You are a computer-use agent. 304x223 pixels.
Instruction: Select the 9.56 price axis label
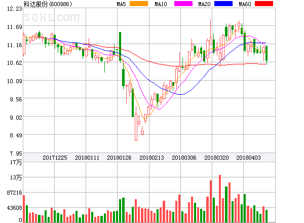click(x=16, y=99)
